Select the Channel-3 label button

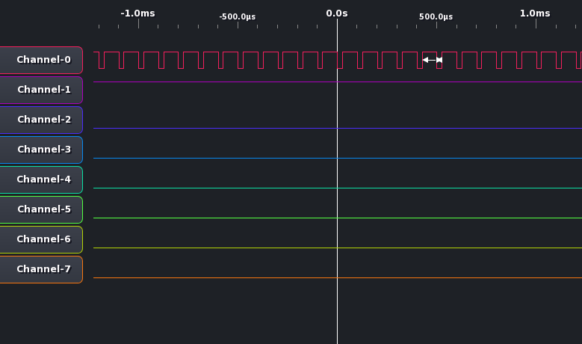pyautogui.click(x=41, y=150)
